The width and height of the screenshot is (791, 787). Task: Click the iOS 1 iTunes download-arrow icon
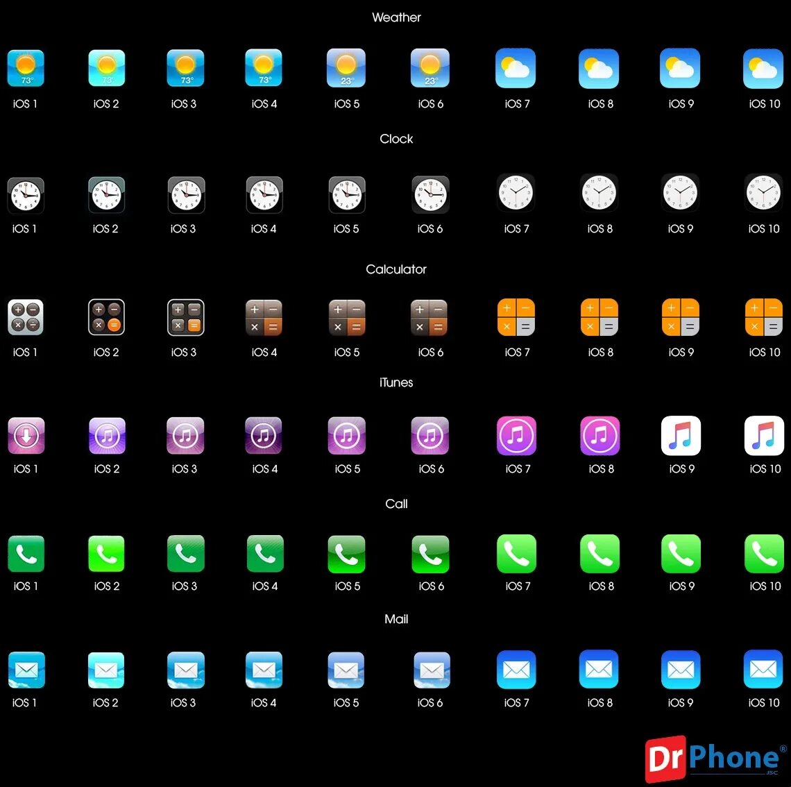pos(26,436)
